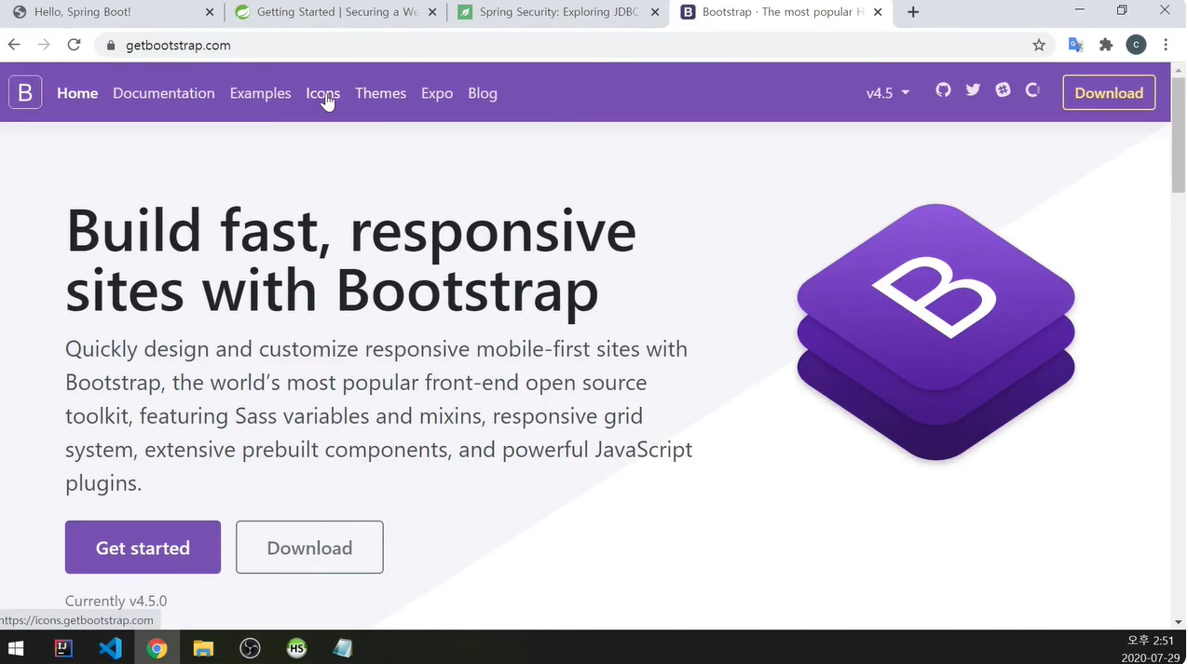Viewport: 1188px width, 664px height.
Task: Open Themes in the navbar
Action: coord(380,93)
